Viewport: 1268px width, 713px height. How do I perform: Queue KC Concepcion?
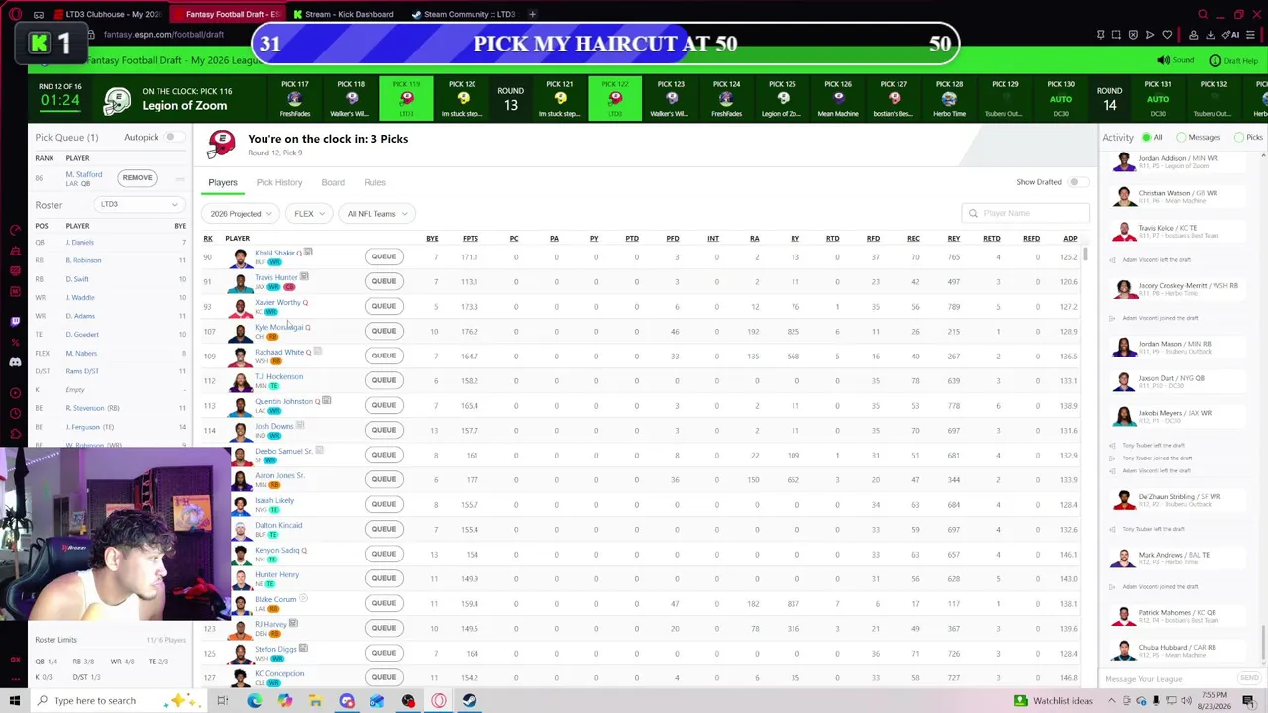[x=384, y=677]
